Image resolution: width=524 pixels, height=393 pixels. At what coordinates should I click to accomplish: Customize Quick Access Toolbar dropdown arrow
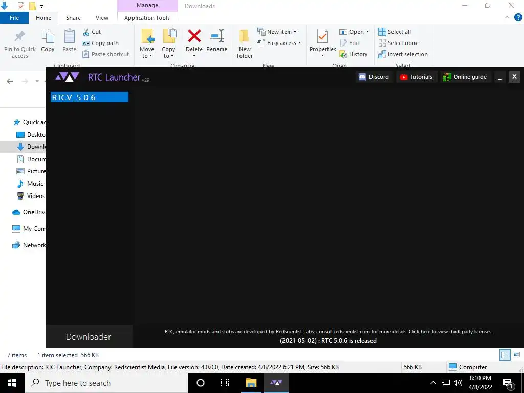pyautogui.click(x=41, y=6)
